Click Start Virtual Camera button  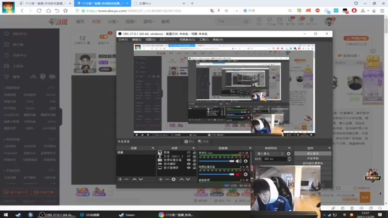pyautogui.click(x=313, y=163)
